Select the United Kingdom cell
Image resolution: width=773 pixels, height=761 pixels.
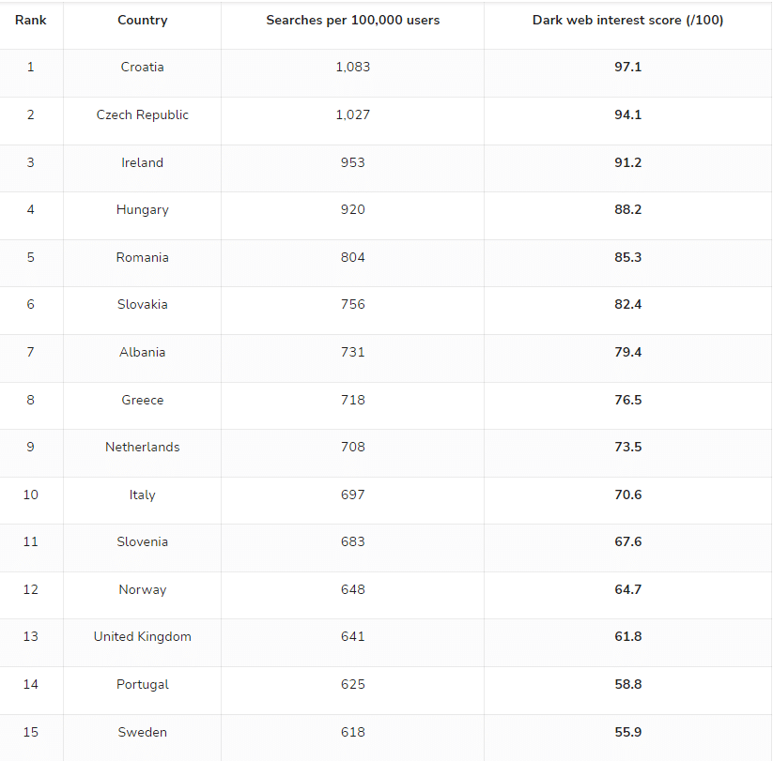tap(143, 636)
